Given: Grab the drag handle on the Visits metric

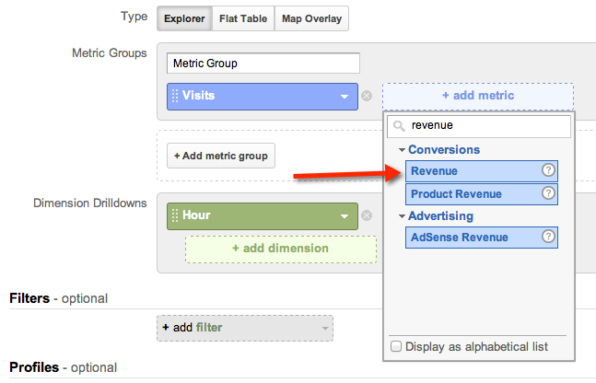Looking at the screenshot, I should [x=174, y=96].
